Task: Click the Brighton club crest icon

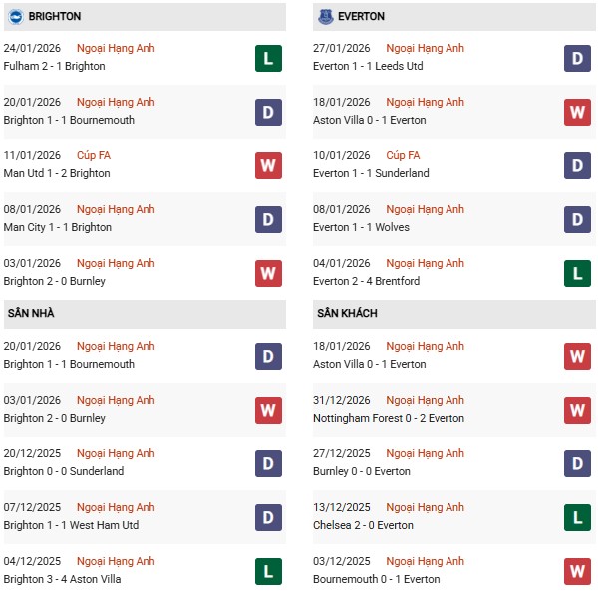Action: 16,17
